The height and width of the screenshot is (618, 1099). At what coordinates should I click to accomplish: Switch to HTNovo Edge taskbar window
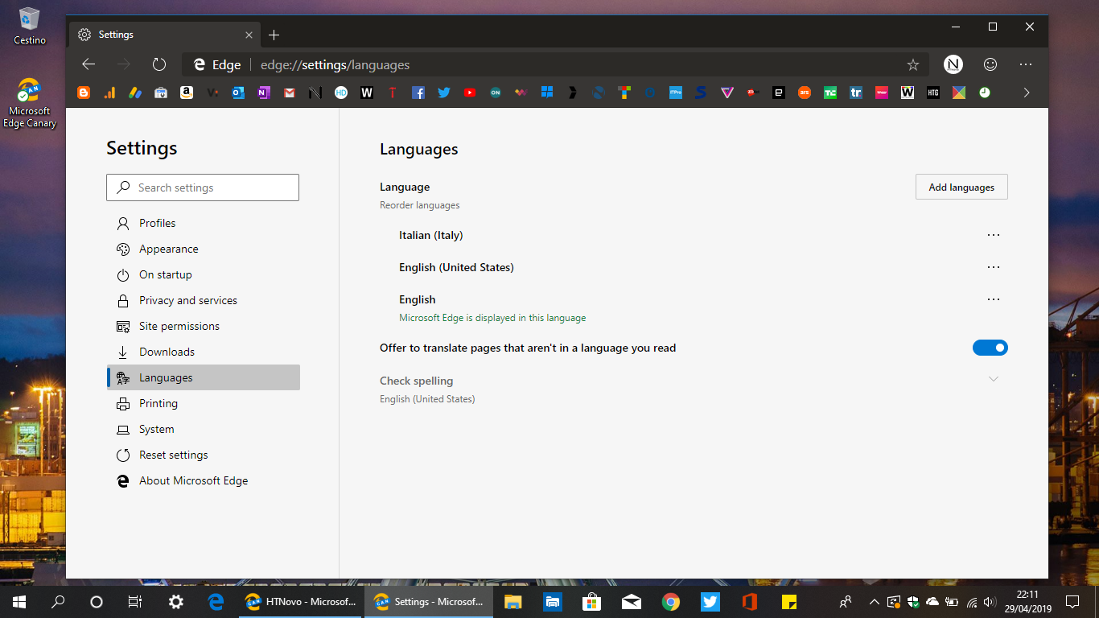pos(302,602)
